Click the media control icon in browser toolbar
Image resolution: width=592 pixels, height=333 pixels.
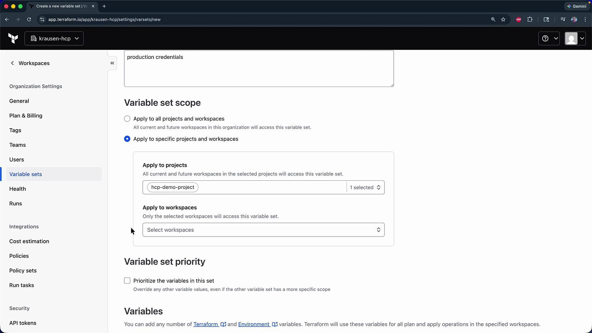coord(563,19)
